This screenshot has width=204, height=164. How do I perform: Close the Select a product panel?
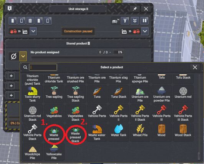pos(195,67)
